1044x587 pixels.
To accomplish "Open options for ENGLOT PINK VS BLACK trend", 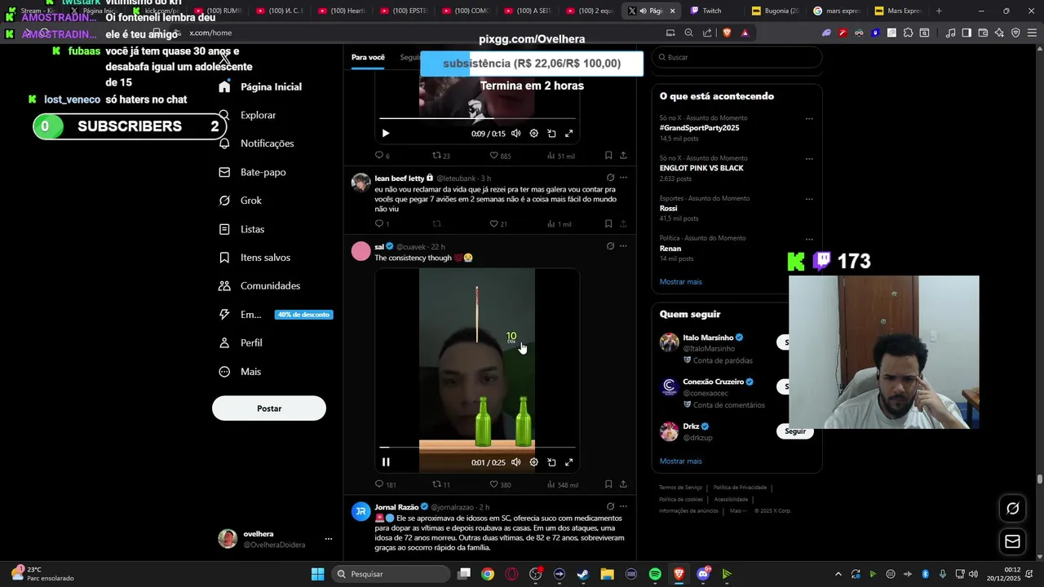I will tap(809, 158).
